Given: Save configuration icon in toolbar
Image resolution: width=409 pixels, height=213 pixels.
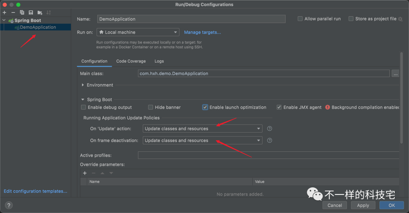Looking at the screenshot, I should click(31, 12).
